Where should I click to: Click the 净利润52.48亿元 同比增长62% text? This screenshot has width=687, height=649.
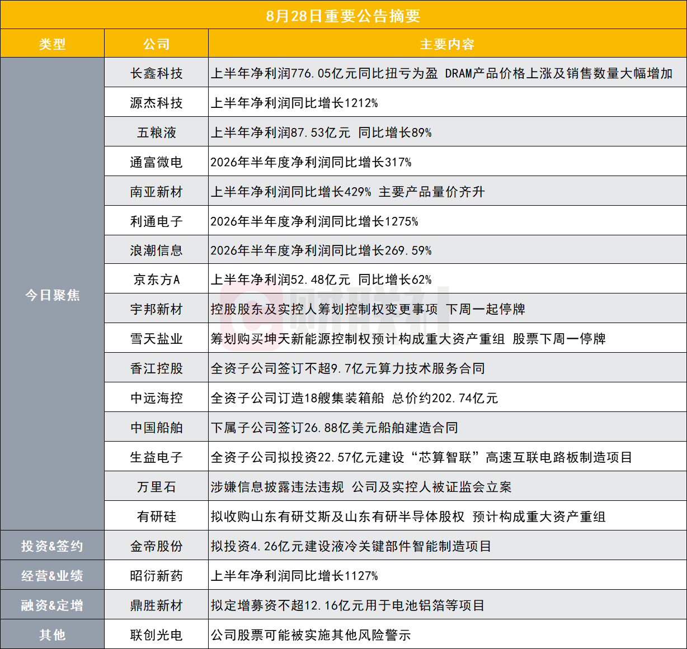[x=321, y=280]
